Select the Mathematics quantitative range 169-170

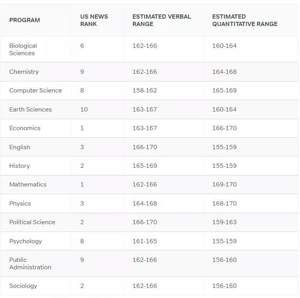[224, 184]
